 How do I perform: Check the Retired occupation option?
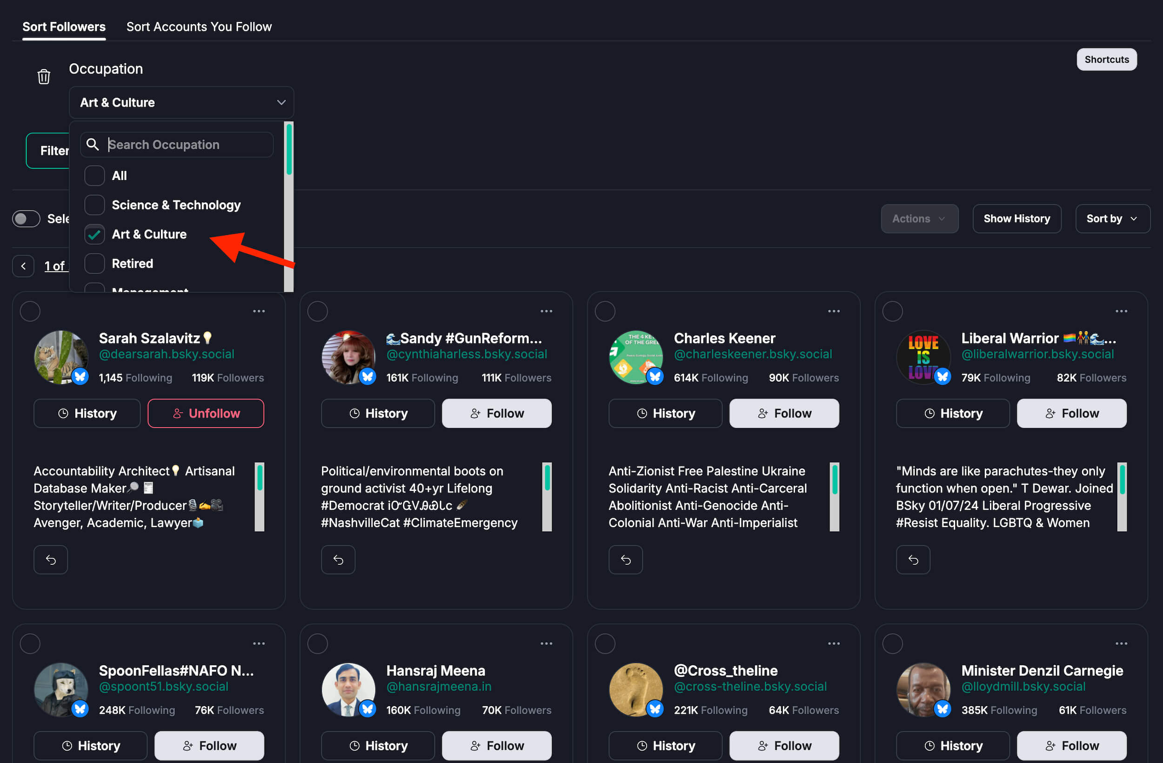click(95, 264)
